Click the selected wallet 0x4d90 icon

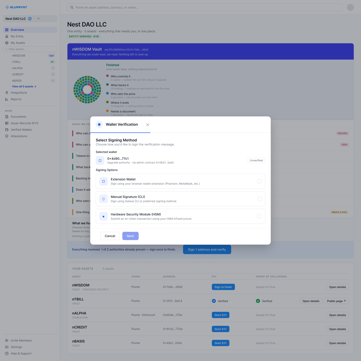(x=100, y=160)
